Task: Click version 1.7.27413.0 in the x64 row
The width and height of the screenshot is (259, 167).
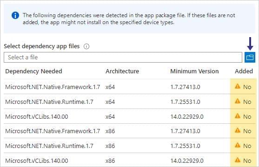Action: [185, 87]
